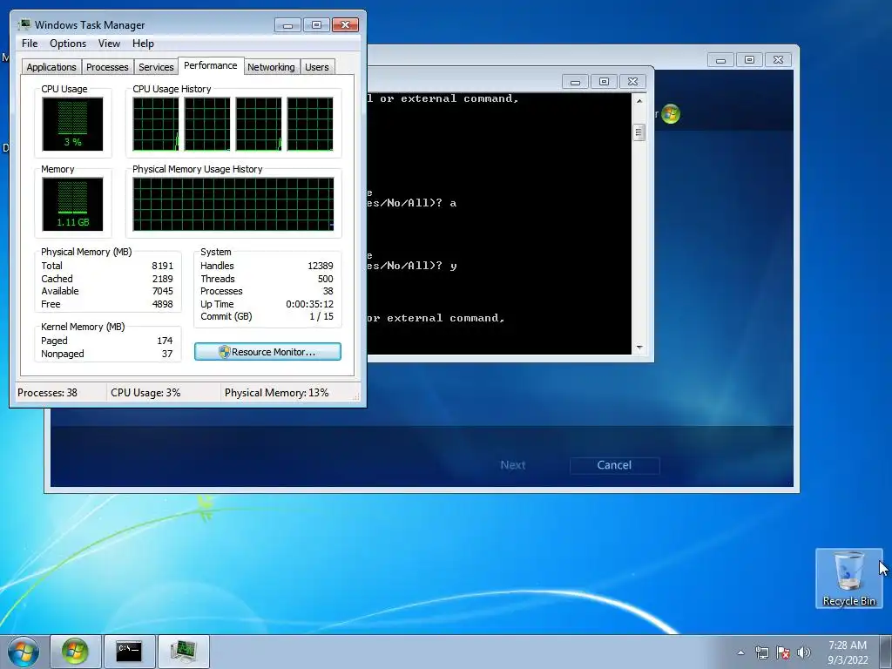Click the Windows installer taskbar icon
This screenshot has height=669, width=892.
(75, 652)
